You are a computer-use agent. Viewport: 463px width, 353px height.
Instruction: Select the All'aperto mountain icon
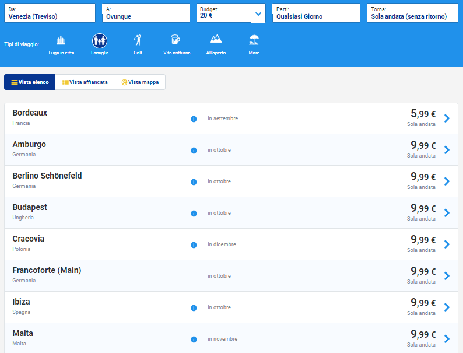216,41
